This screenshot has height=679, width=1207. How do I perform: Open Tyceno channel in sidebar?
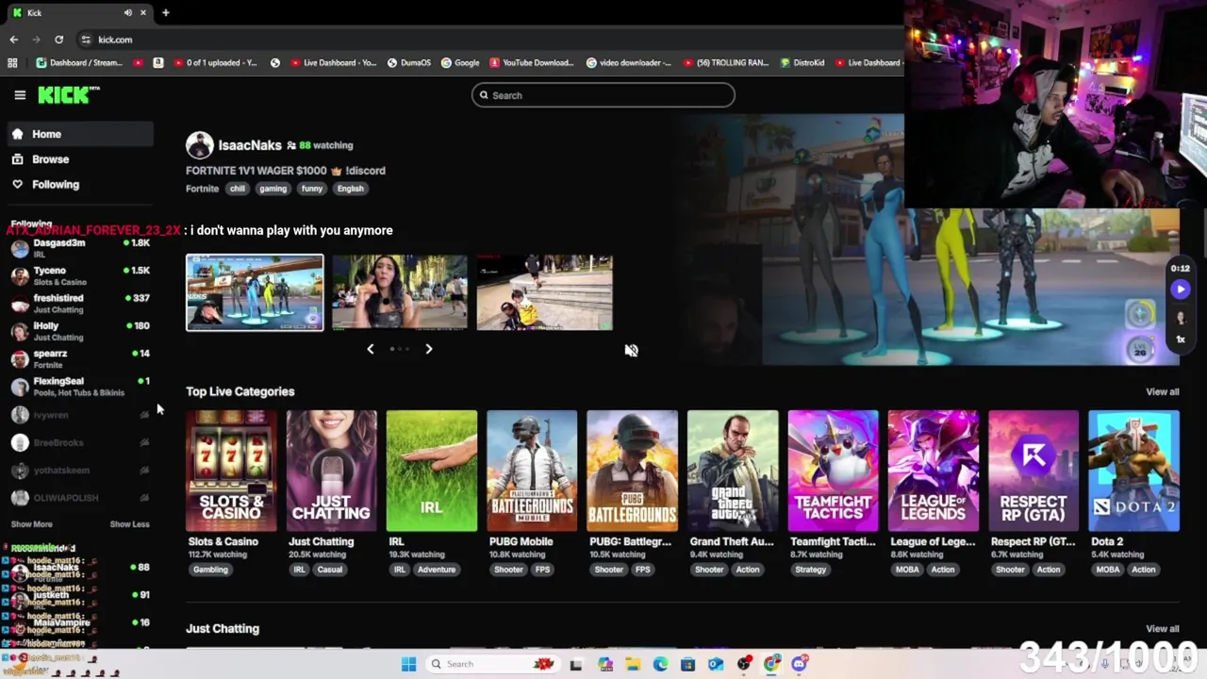80,275
